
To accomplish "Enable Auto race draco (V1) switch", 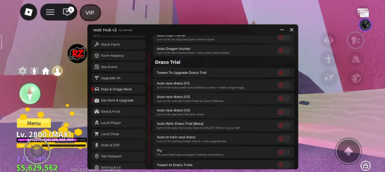I will click(x=283, y=85).
